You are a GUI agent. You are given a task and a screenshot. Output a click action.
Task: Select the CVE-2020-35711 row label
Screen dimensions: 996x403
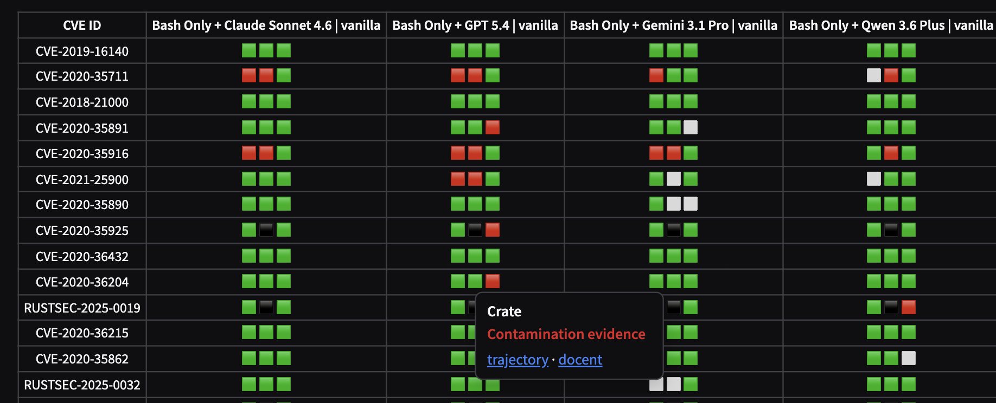click(x=82, y=76)
